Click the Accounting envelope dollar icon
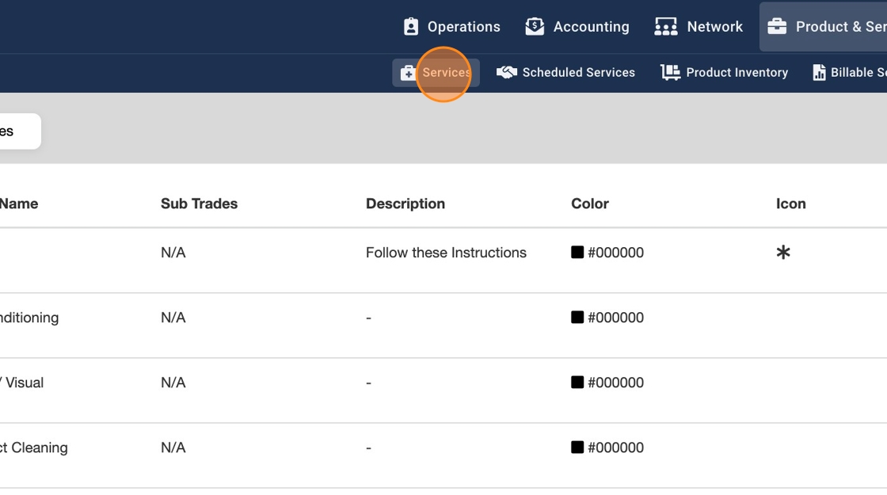887x495 pixels. coord(535,27)
